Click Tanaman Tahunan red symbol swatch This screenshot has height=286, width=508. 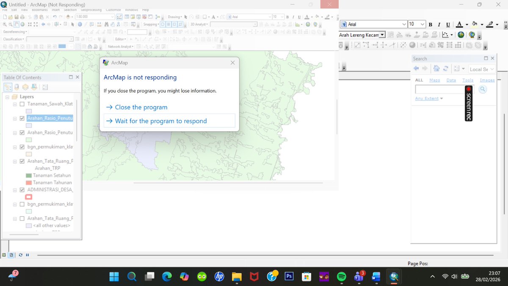point(29,183)
